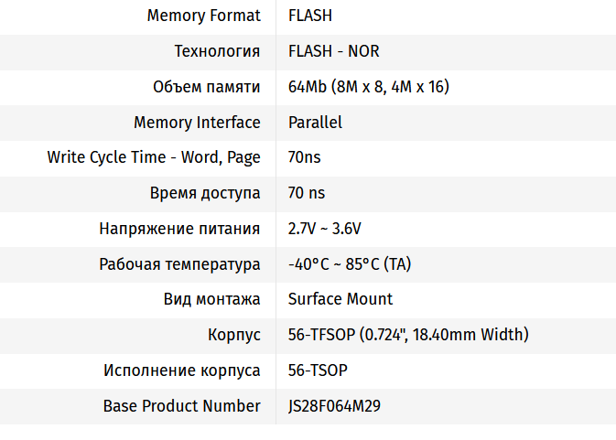Select the -40°C ~ 85°C value

(x=349, y=264)
